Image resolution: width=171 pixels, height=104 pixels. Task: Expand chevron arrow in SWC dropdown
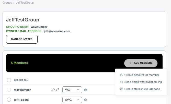pos(78,100)
